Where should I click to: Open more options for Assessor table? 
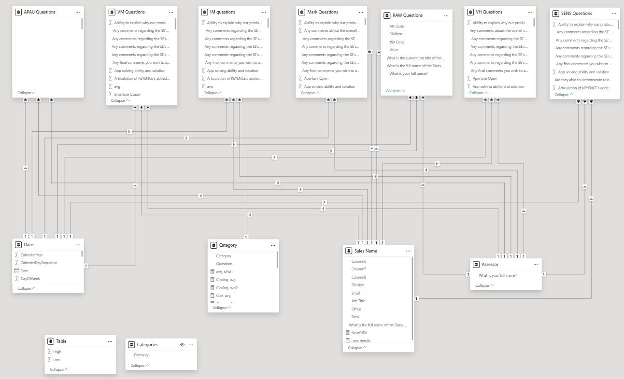(535, 265)
